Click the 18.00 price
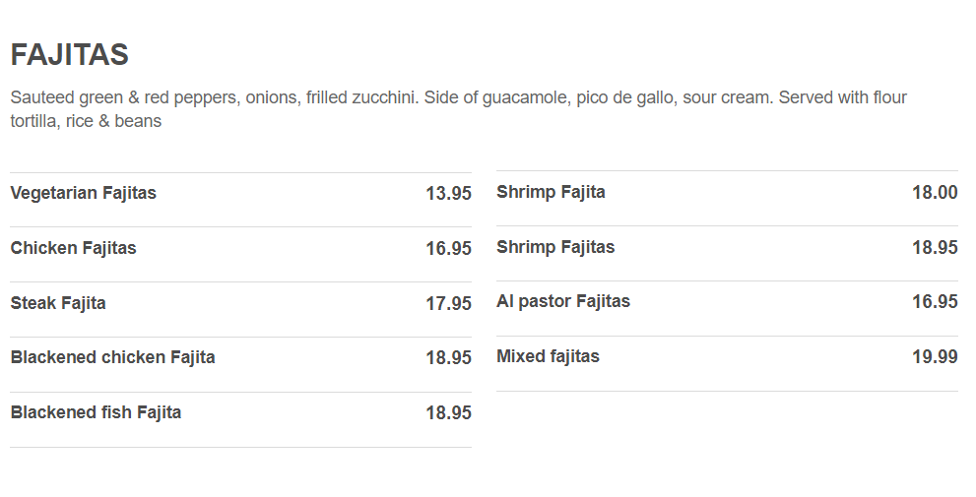 (x=935, y=193)
